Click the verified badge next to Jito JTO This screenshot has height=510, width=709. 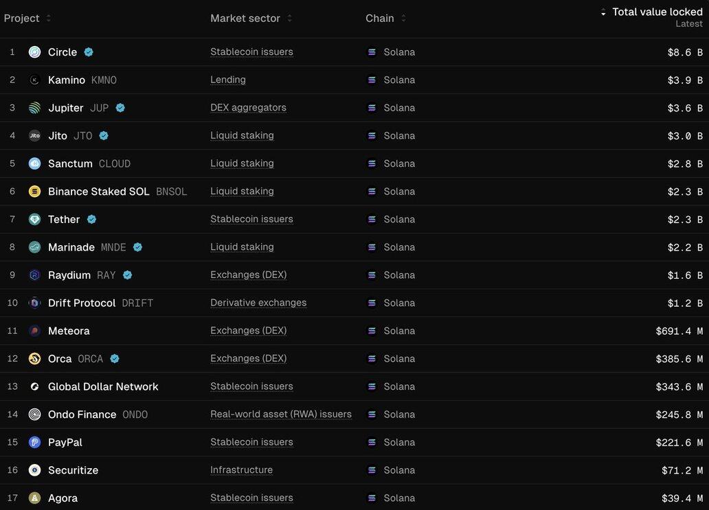click(104, 135)
